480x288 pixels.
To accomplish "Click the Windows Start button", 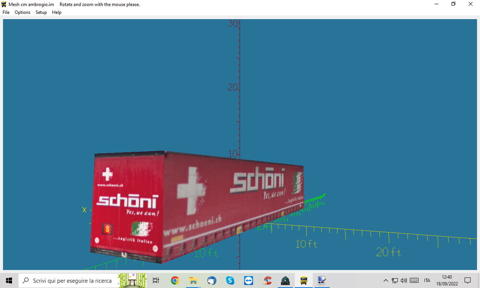I will [x=9, y=280].
